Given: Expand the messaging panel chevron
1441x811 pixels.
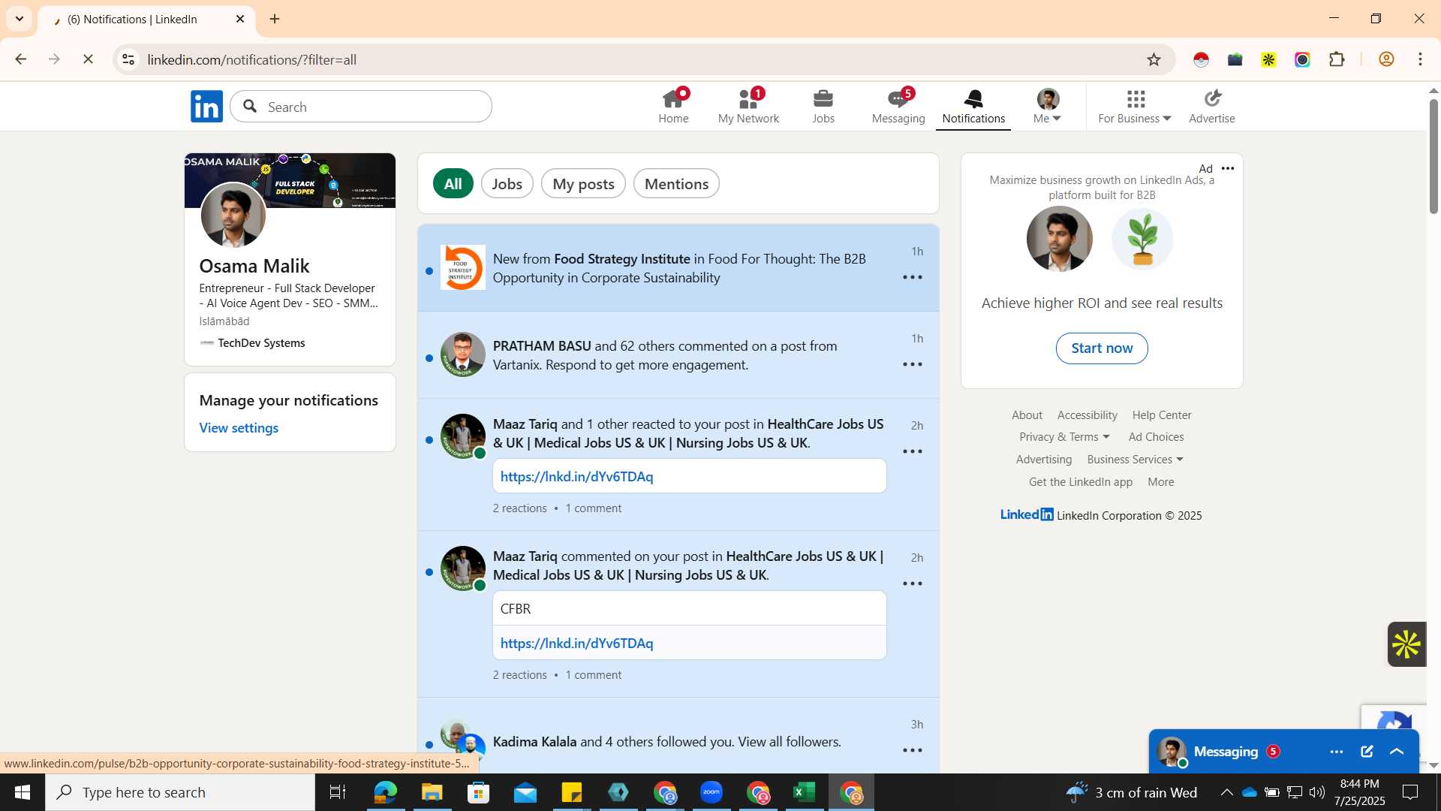Looking at the screenshot, I should click(1397, 752).
